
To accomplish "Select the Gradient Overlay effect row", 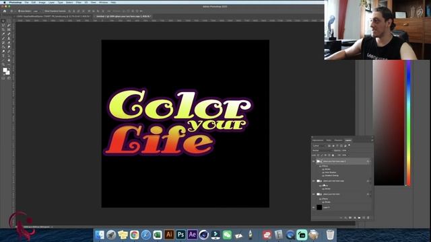I will click(332, 175).
